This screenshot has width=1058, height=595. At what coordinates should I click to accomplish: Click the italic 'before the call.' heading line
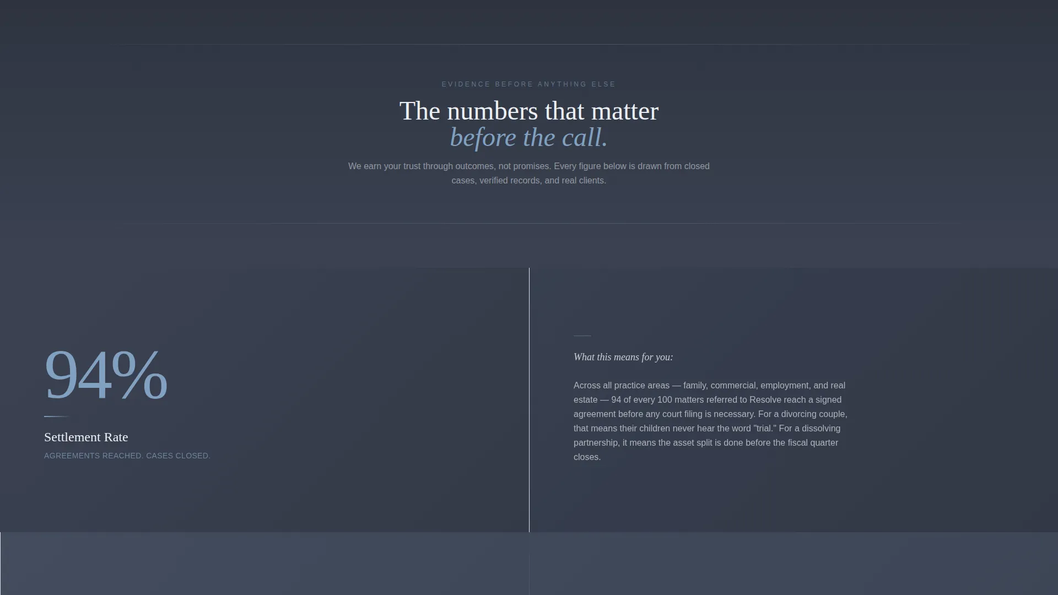pos(528,137)
